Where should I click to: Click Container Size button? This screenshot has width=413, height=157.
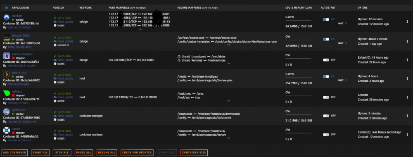click(194, 152)
